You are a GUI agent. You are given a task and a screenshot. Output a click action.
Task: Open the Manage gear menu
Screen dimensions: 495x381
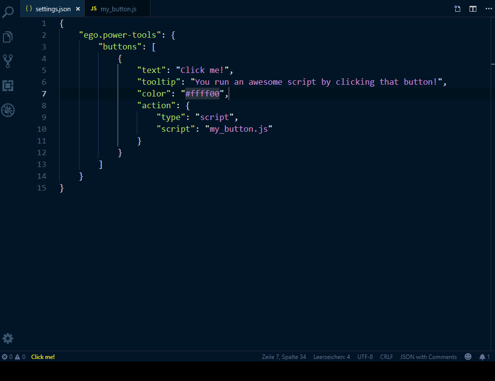pyautogui.click(x=8, y=338)
